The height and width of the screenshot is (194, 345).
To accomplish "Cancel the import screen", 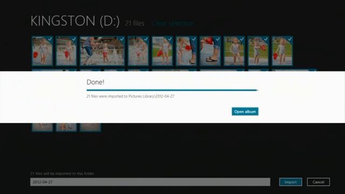I will [x=318, y=182].
